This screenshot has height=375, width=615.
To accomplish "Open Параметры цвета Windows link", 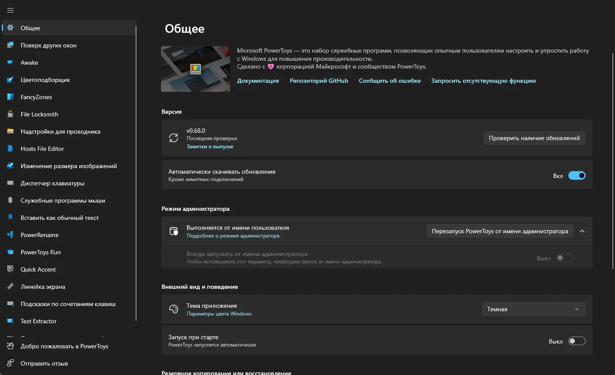I will (219, 314).
